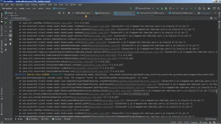Viewport: 221px width, 124px height.
Task: Update project with the blue Git arrow
Action: 187,8
